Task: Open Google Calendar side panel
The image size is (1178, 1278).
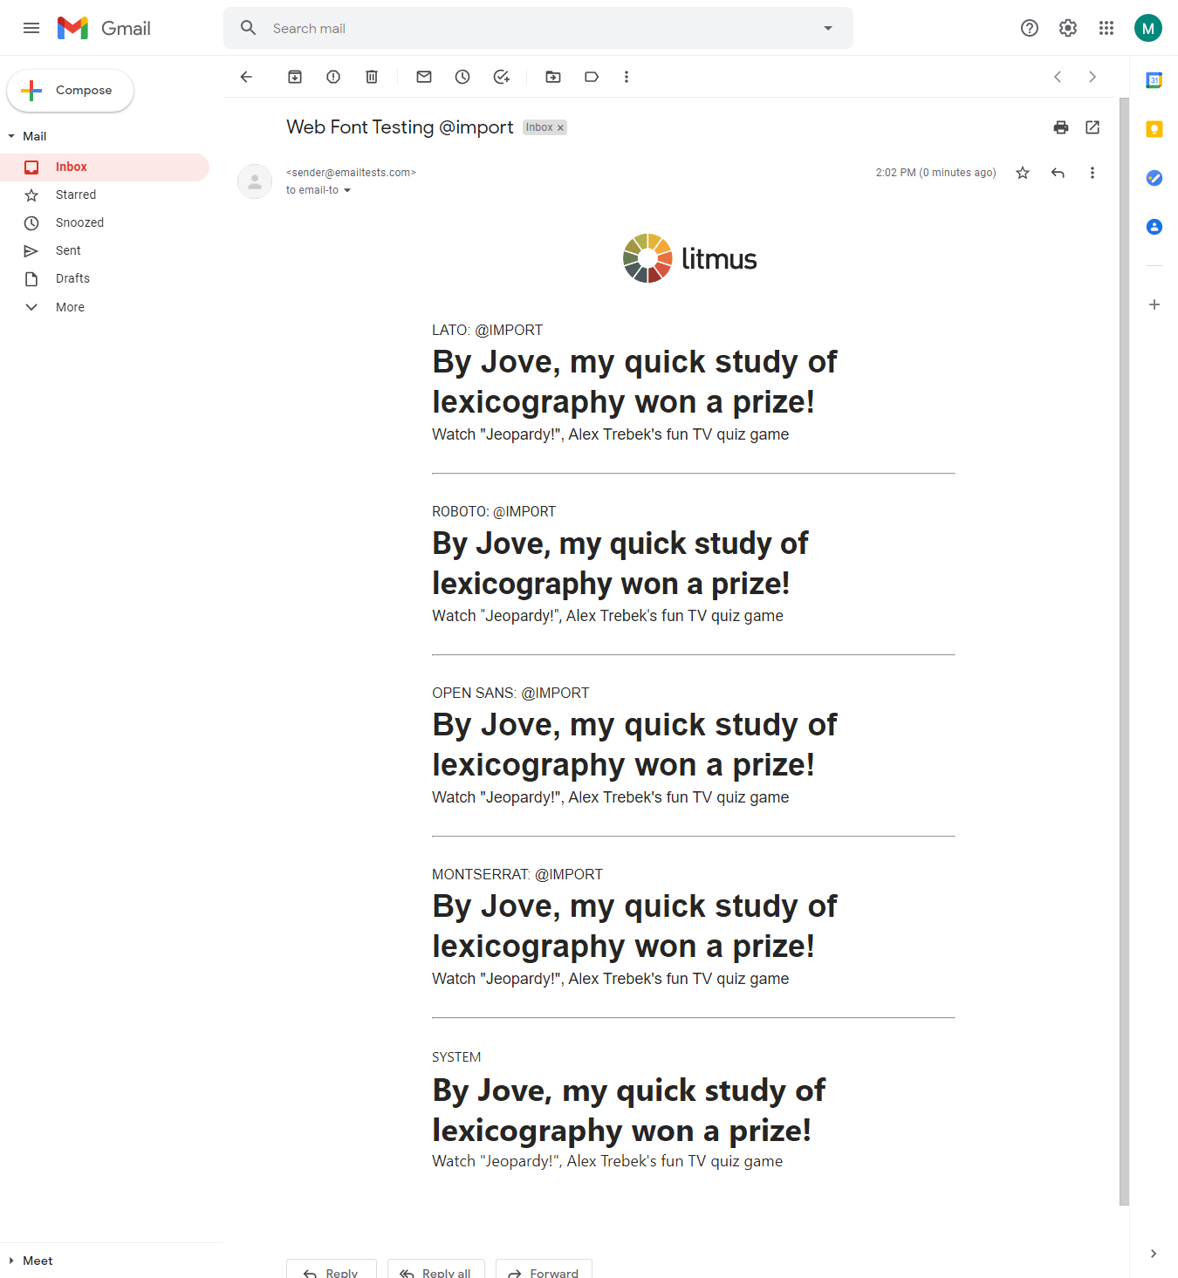Action: 1154,79
